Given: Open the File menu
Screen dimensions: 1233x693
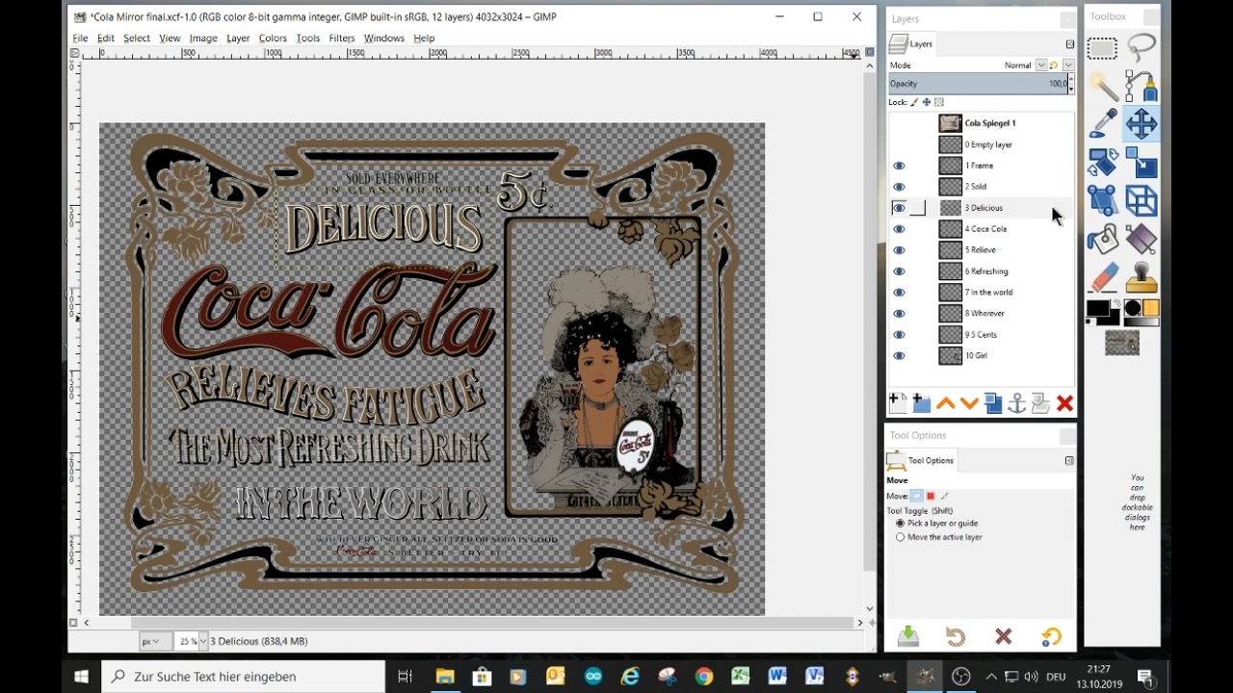Looking at the screenshot, I should 80,38.
